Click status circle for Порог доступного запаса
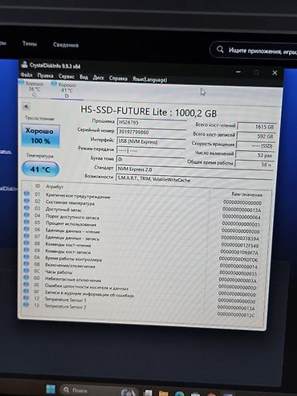Image resolution: width=297 pixels, height=396 pixels. (26, 214)
